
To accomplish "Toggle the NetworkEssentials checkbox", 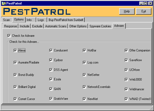I will tap(84, 87).
